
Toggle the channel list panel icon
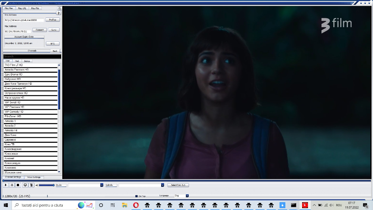31,185
